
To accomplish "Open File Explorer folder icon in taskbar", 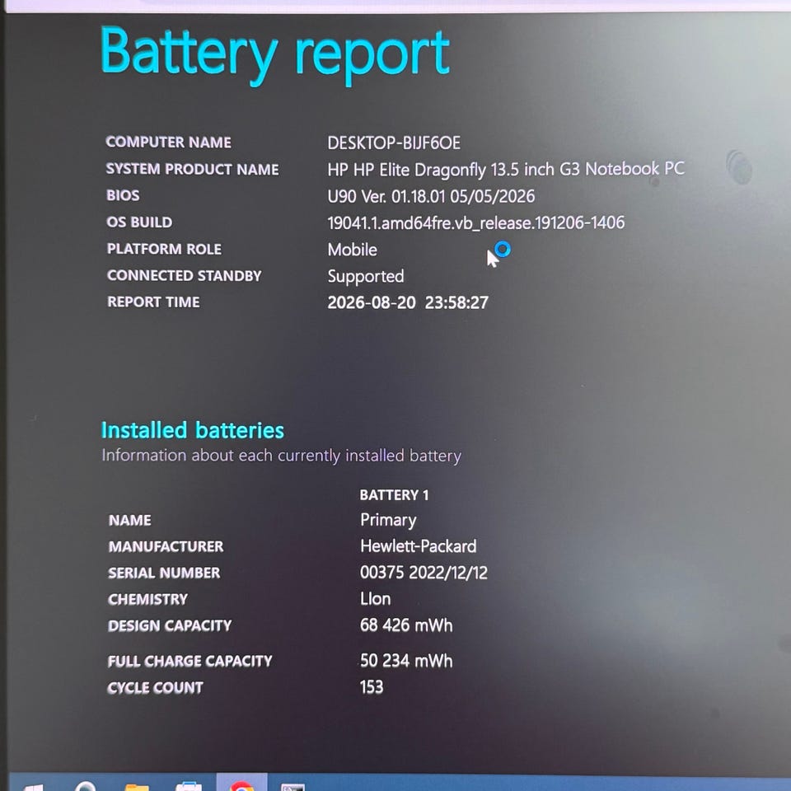I will point(137,786).
